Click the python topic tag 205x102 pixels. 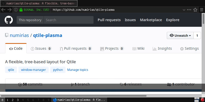tap(58, 70)
